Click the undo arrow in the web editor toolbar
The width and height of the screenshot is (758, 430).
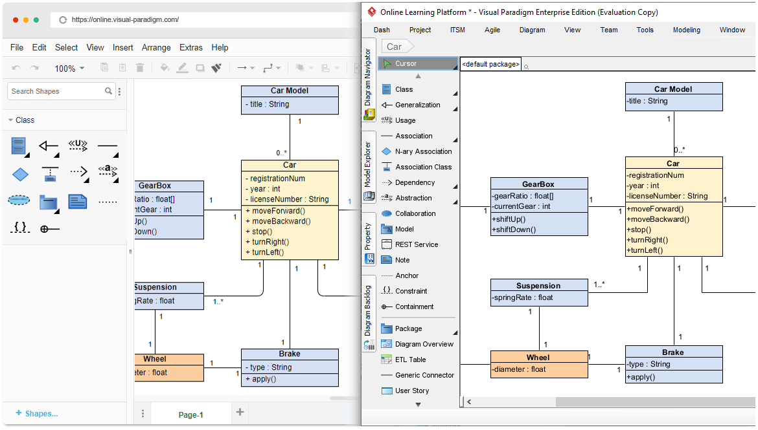click(16, 68)
